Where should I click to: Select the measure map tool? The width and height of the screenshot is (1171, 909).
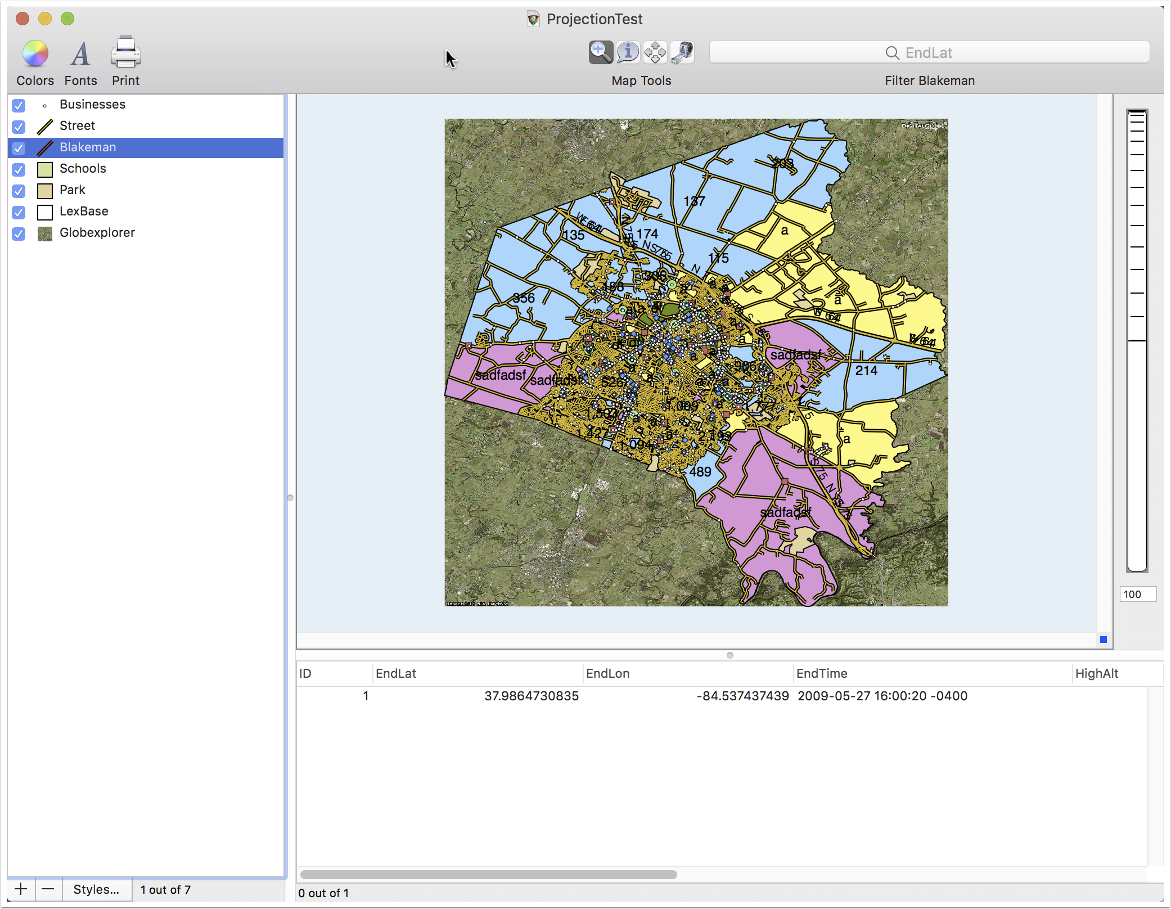pyautogui.click(x=682, y=53)
